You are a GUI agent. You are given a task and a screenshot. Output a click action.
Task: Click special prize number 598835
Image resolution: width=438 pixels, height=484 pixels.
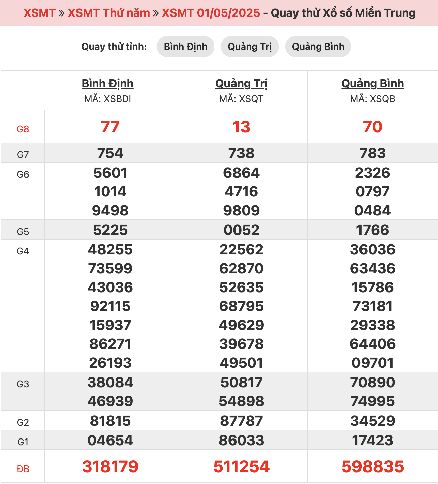(x=373, y=467)
